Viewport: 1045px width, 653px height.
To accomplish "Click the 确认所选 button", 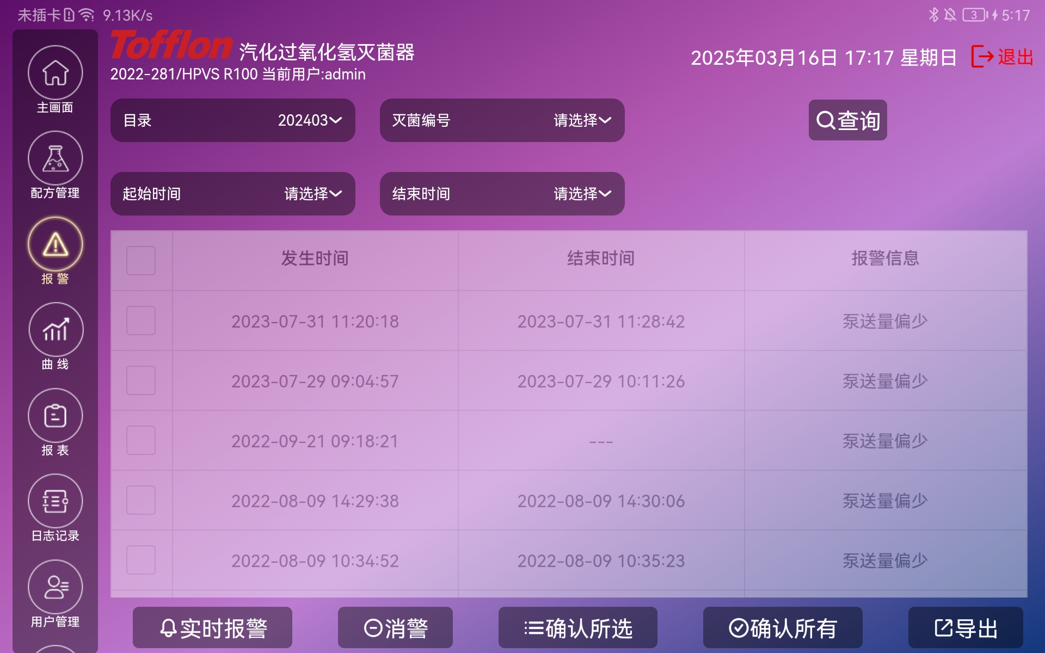I will coord(578,628).
